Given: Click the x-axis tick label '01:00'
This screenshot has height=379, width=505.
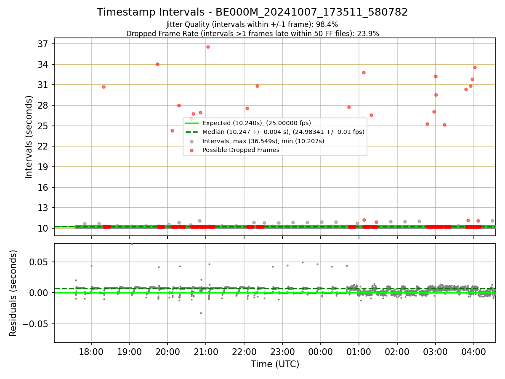Looking at the screenshot, I should tap(359, 351).
